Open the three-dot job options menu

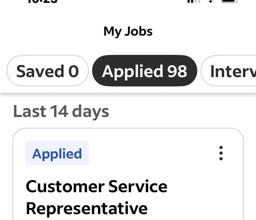pos(221,153)
